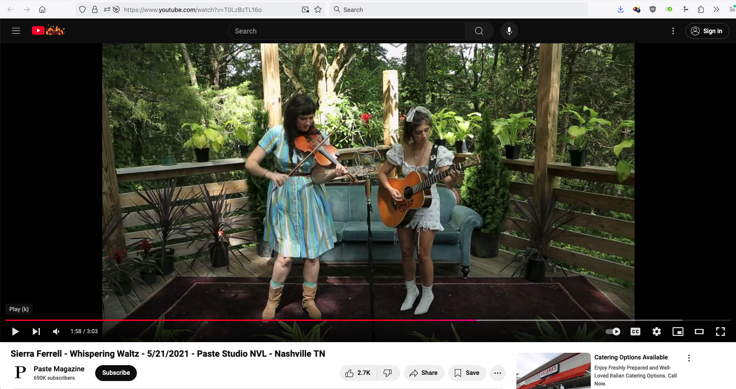736x389 pixels.
Task: Open the YouTube guide hamburger menu
Action: 16,31
